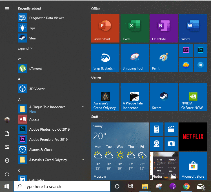Open µTorrent from the app list

coord(52,68)
